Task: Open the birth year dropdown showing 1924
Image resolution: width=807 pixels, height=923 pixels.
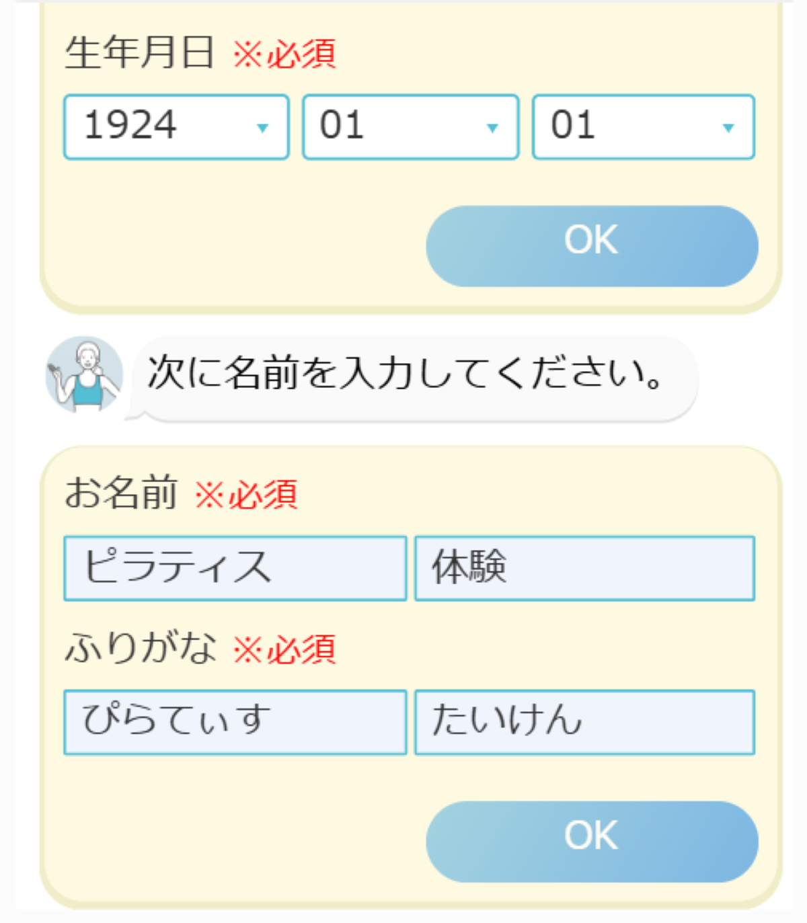Action: coord(176,127)
